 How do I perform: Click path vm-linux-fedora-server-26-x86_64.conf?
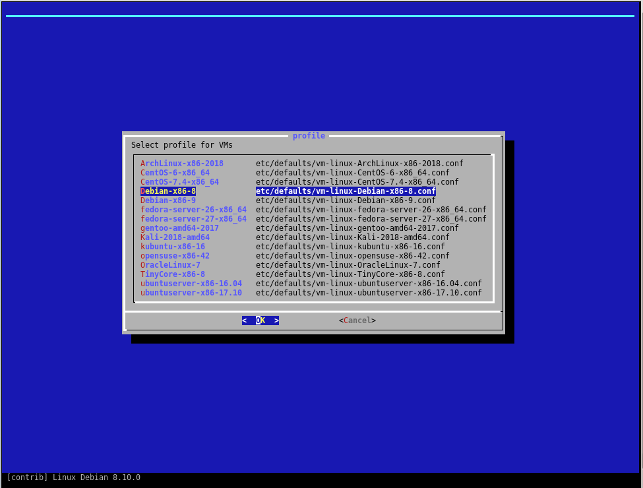click(371, 210)
